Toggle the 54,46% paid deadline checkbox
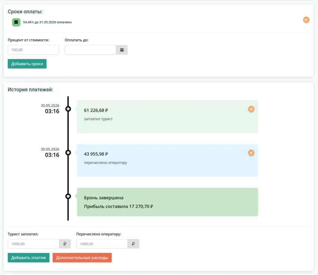The image size is (318, 275). 16,22
